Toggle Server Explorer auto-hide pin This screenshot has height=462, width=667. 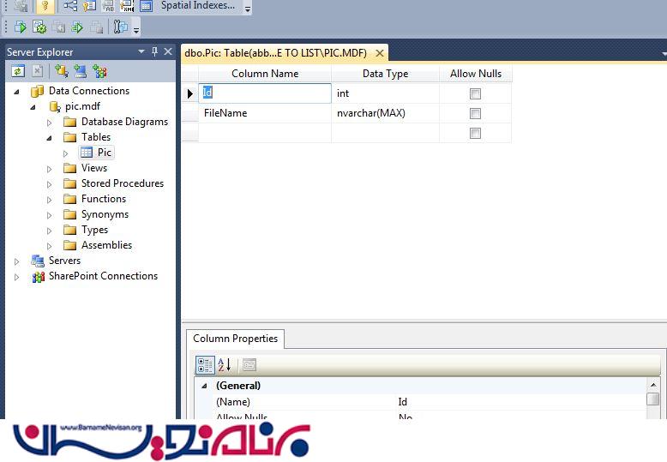click(x=155, y=51)
